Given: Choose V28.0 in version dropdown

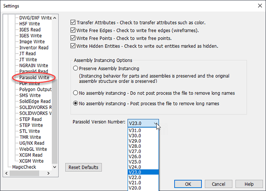Looking at the screenshot, I should (143, 146).
